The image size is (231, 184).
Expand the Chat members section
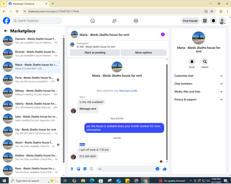[x=199, y=84]
